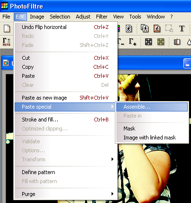Expand the Purge submenu arrow
191x203 pixels.
pos(113,194)
